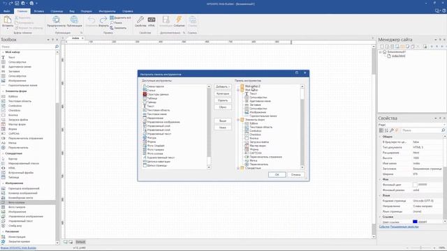447x251 pixels.
Task: Collapse Изображения group in Toolbox
Action: click(3, 183)
